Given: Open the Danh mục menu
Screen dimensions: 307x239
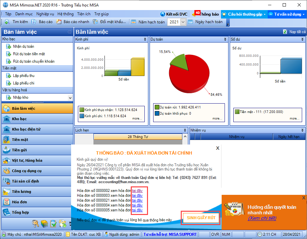Looking at the screenshot, I should [x=24, y=14].
